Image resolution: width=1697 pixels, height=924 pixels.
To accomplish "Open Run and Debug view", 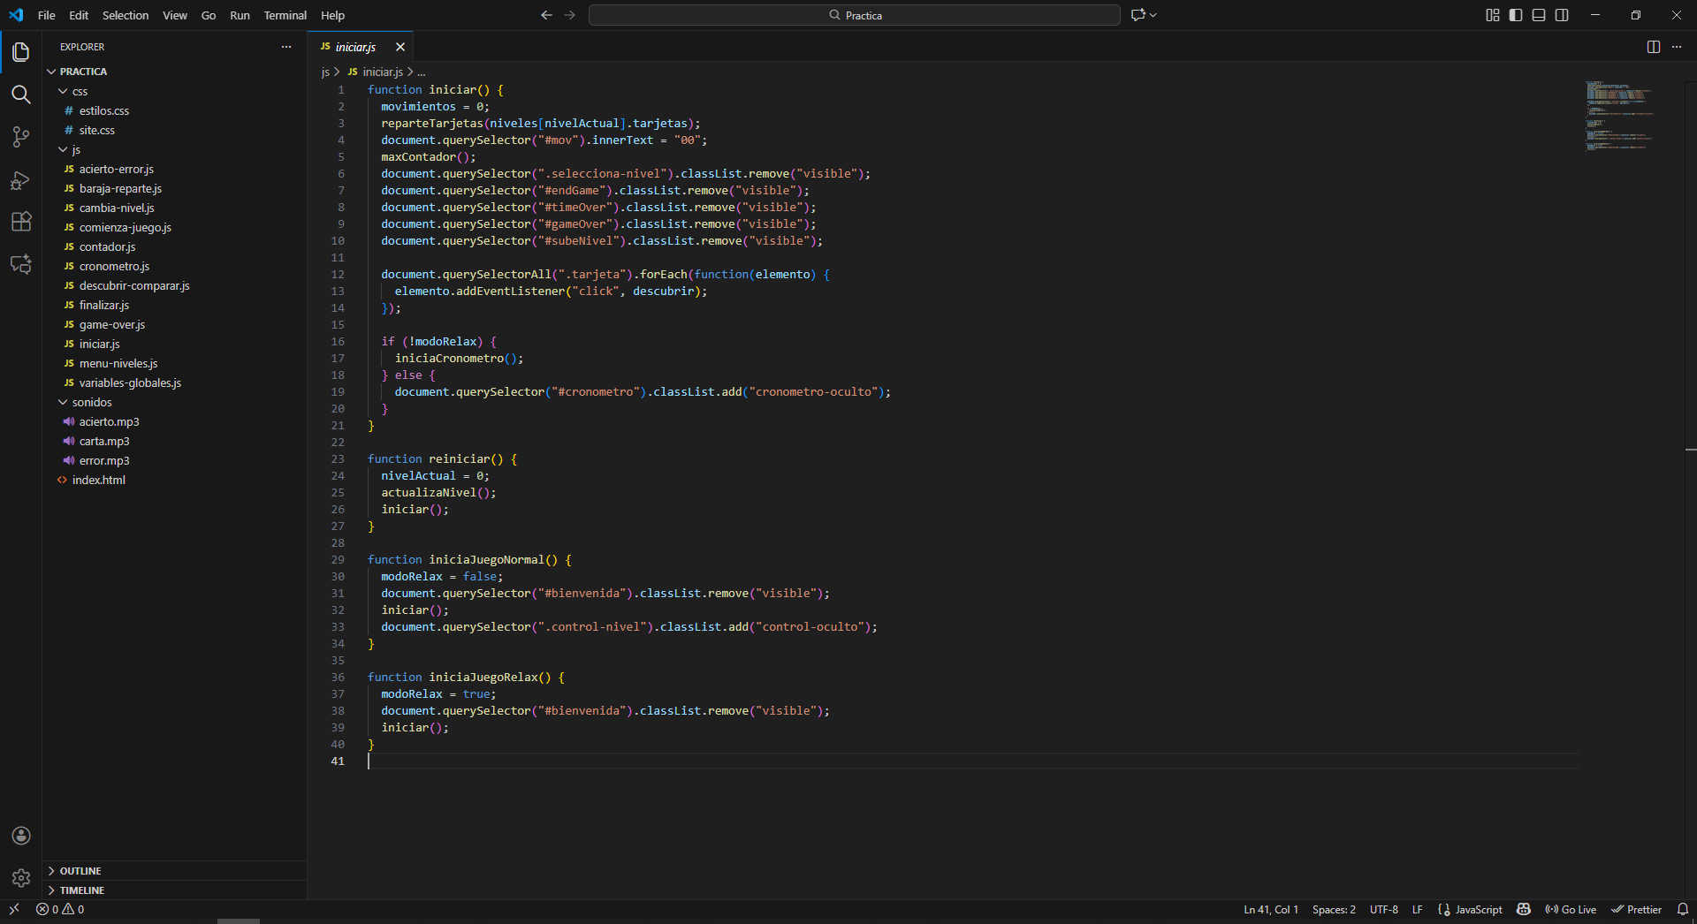I will 20,180.
